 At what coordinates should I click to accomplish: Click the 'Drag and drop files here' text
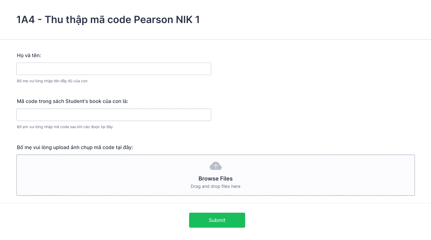215,186
